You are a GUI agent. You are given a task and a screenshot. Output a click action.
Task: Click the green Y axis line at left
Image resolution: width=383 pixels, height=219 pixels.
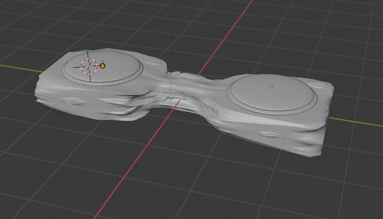click(x=20, y=68)
